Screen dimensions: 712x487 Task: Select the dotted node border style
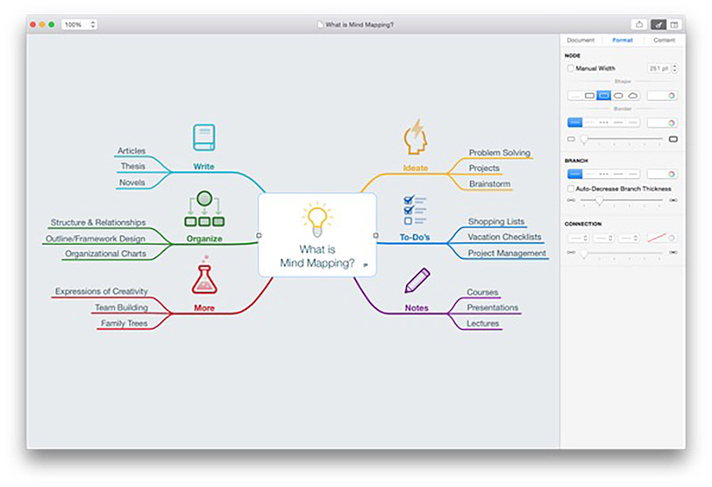coord(603,123)
